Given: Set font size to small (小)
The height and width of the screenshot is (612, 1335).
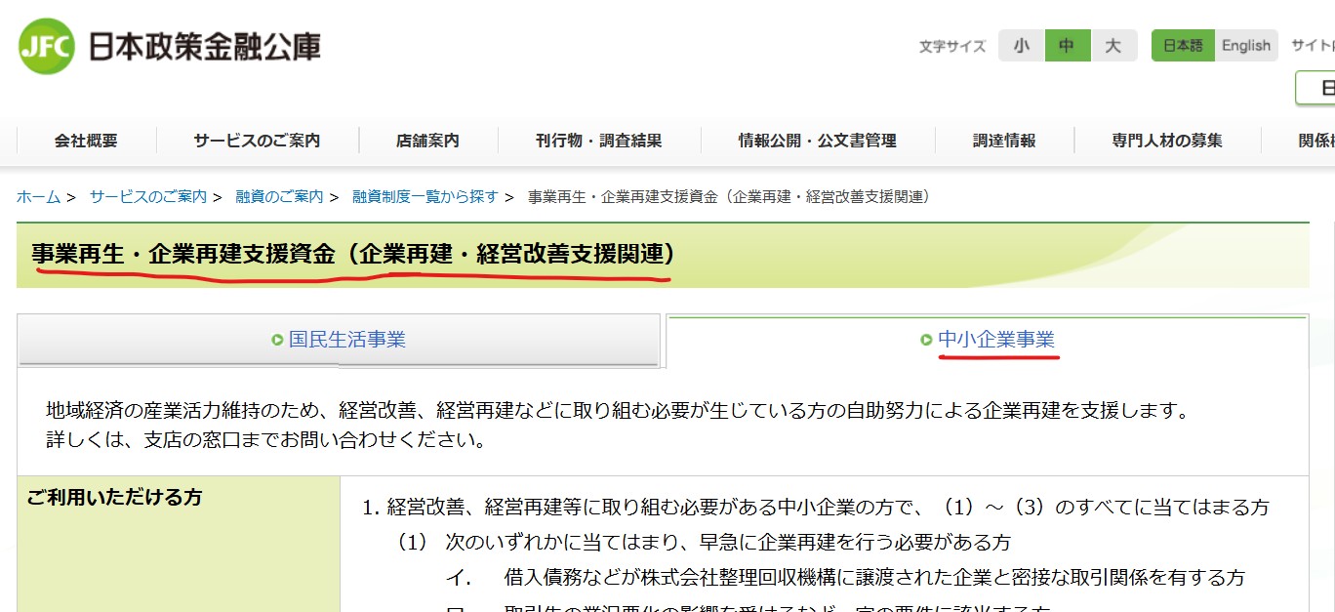Looking at the screenshot, I should point(1021,46).
